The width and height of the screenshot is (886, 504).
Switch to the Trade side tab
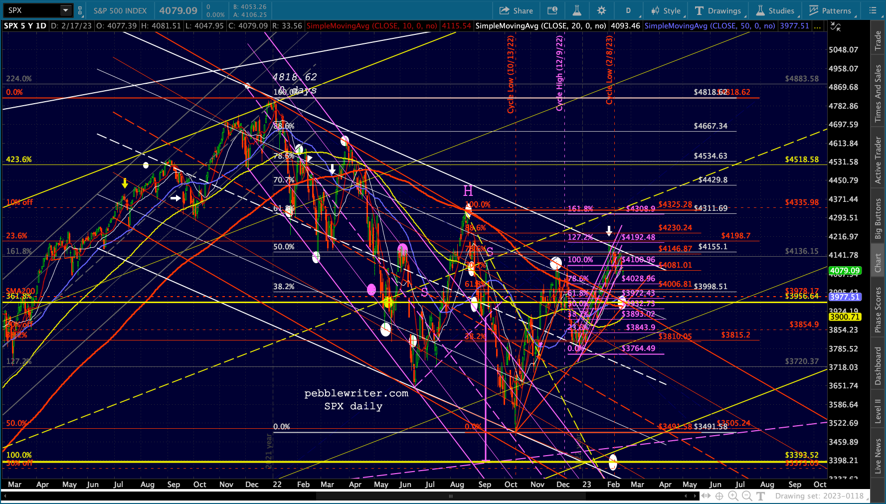click(878, 41)
